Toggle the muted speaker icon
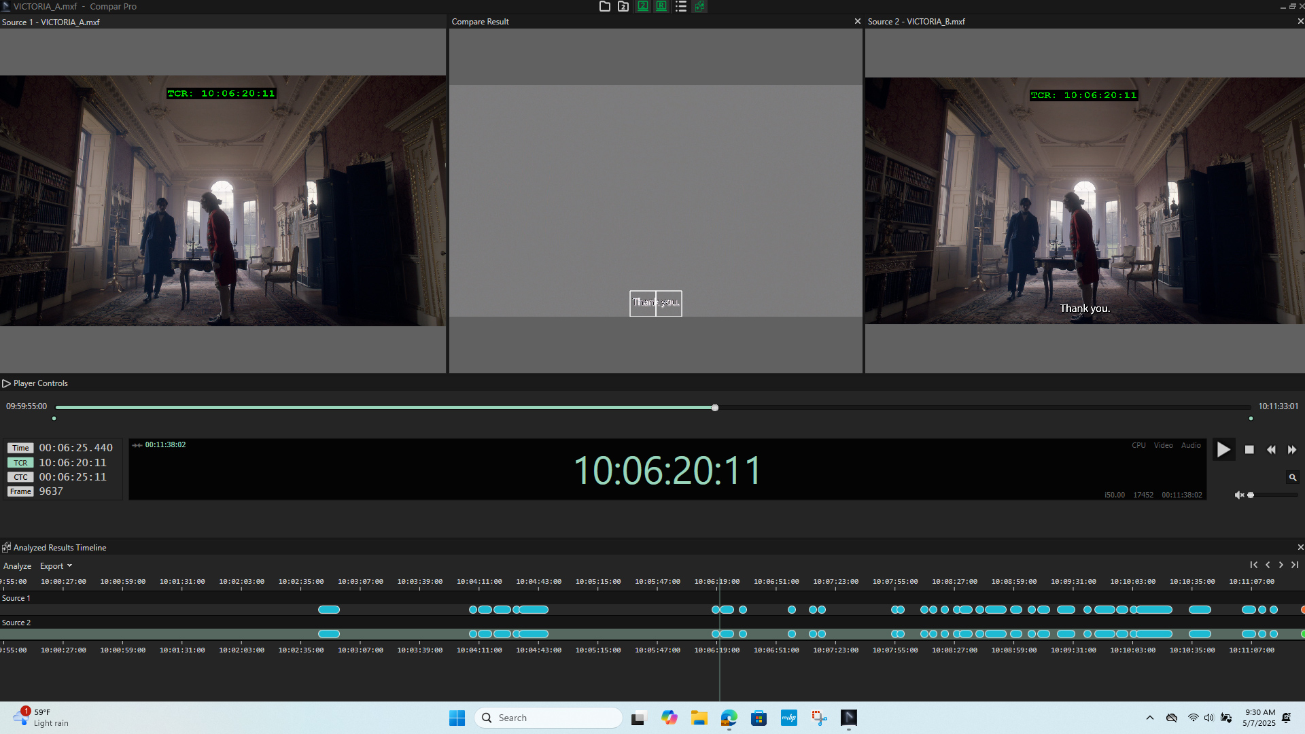The image size is (1305, 734). pos(1239,495)
